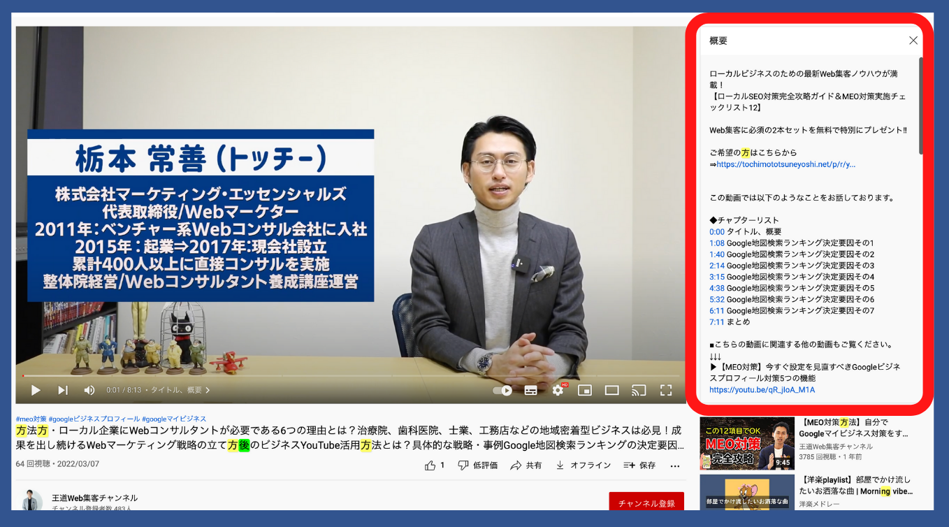This screenshot has height=527, width=949.
Task: Jump to timestamp 3:15
Action: (716, 277)
